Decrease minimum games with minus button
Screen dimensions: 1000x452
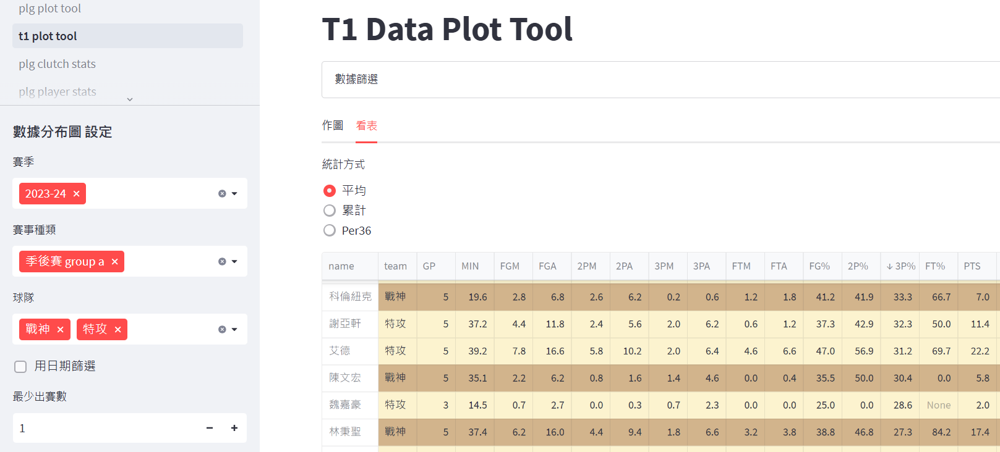(x=210, y=428)
